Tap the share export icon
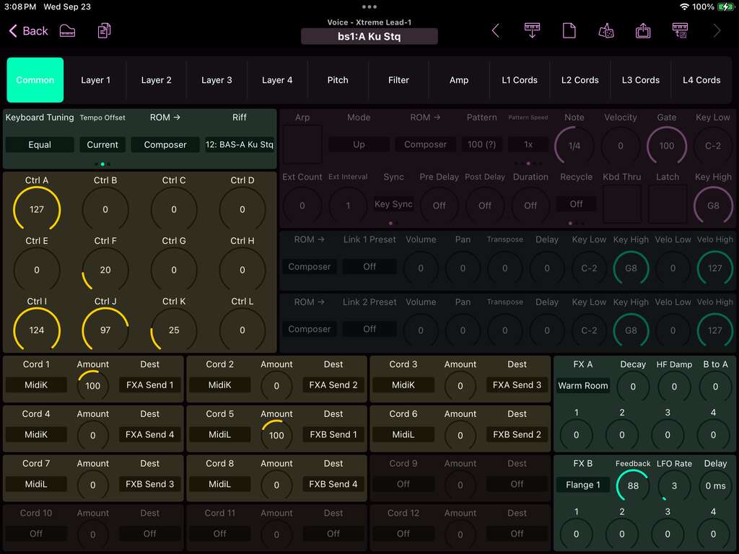Image resolution: width=739 pixels, height=554 pixels. [x=643, y=31]
